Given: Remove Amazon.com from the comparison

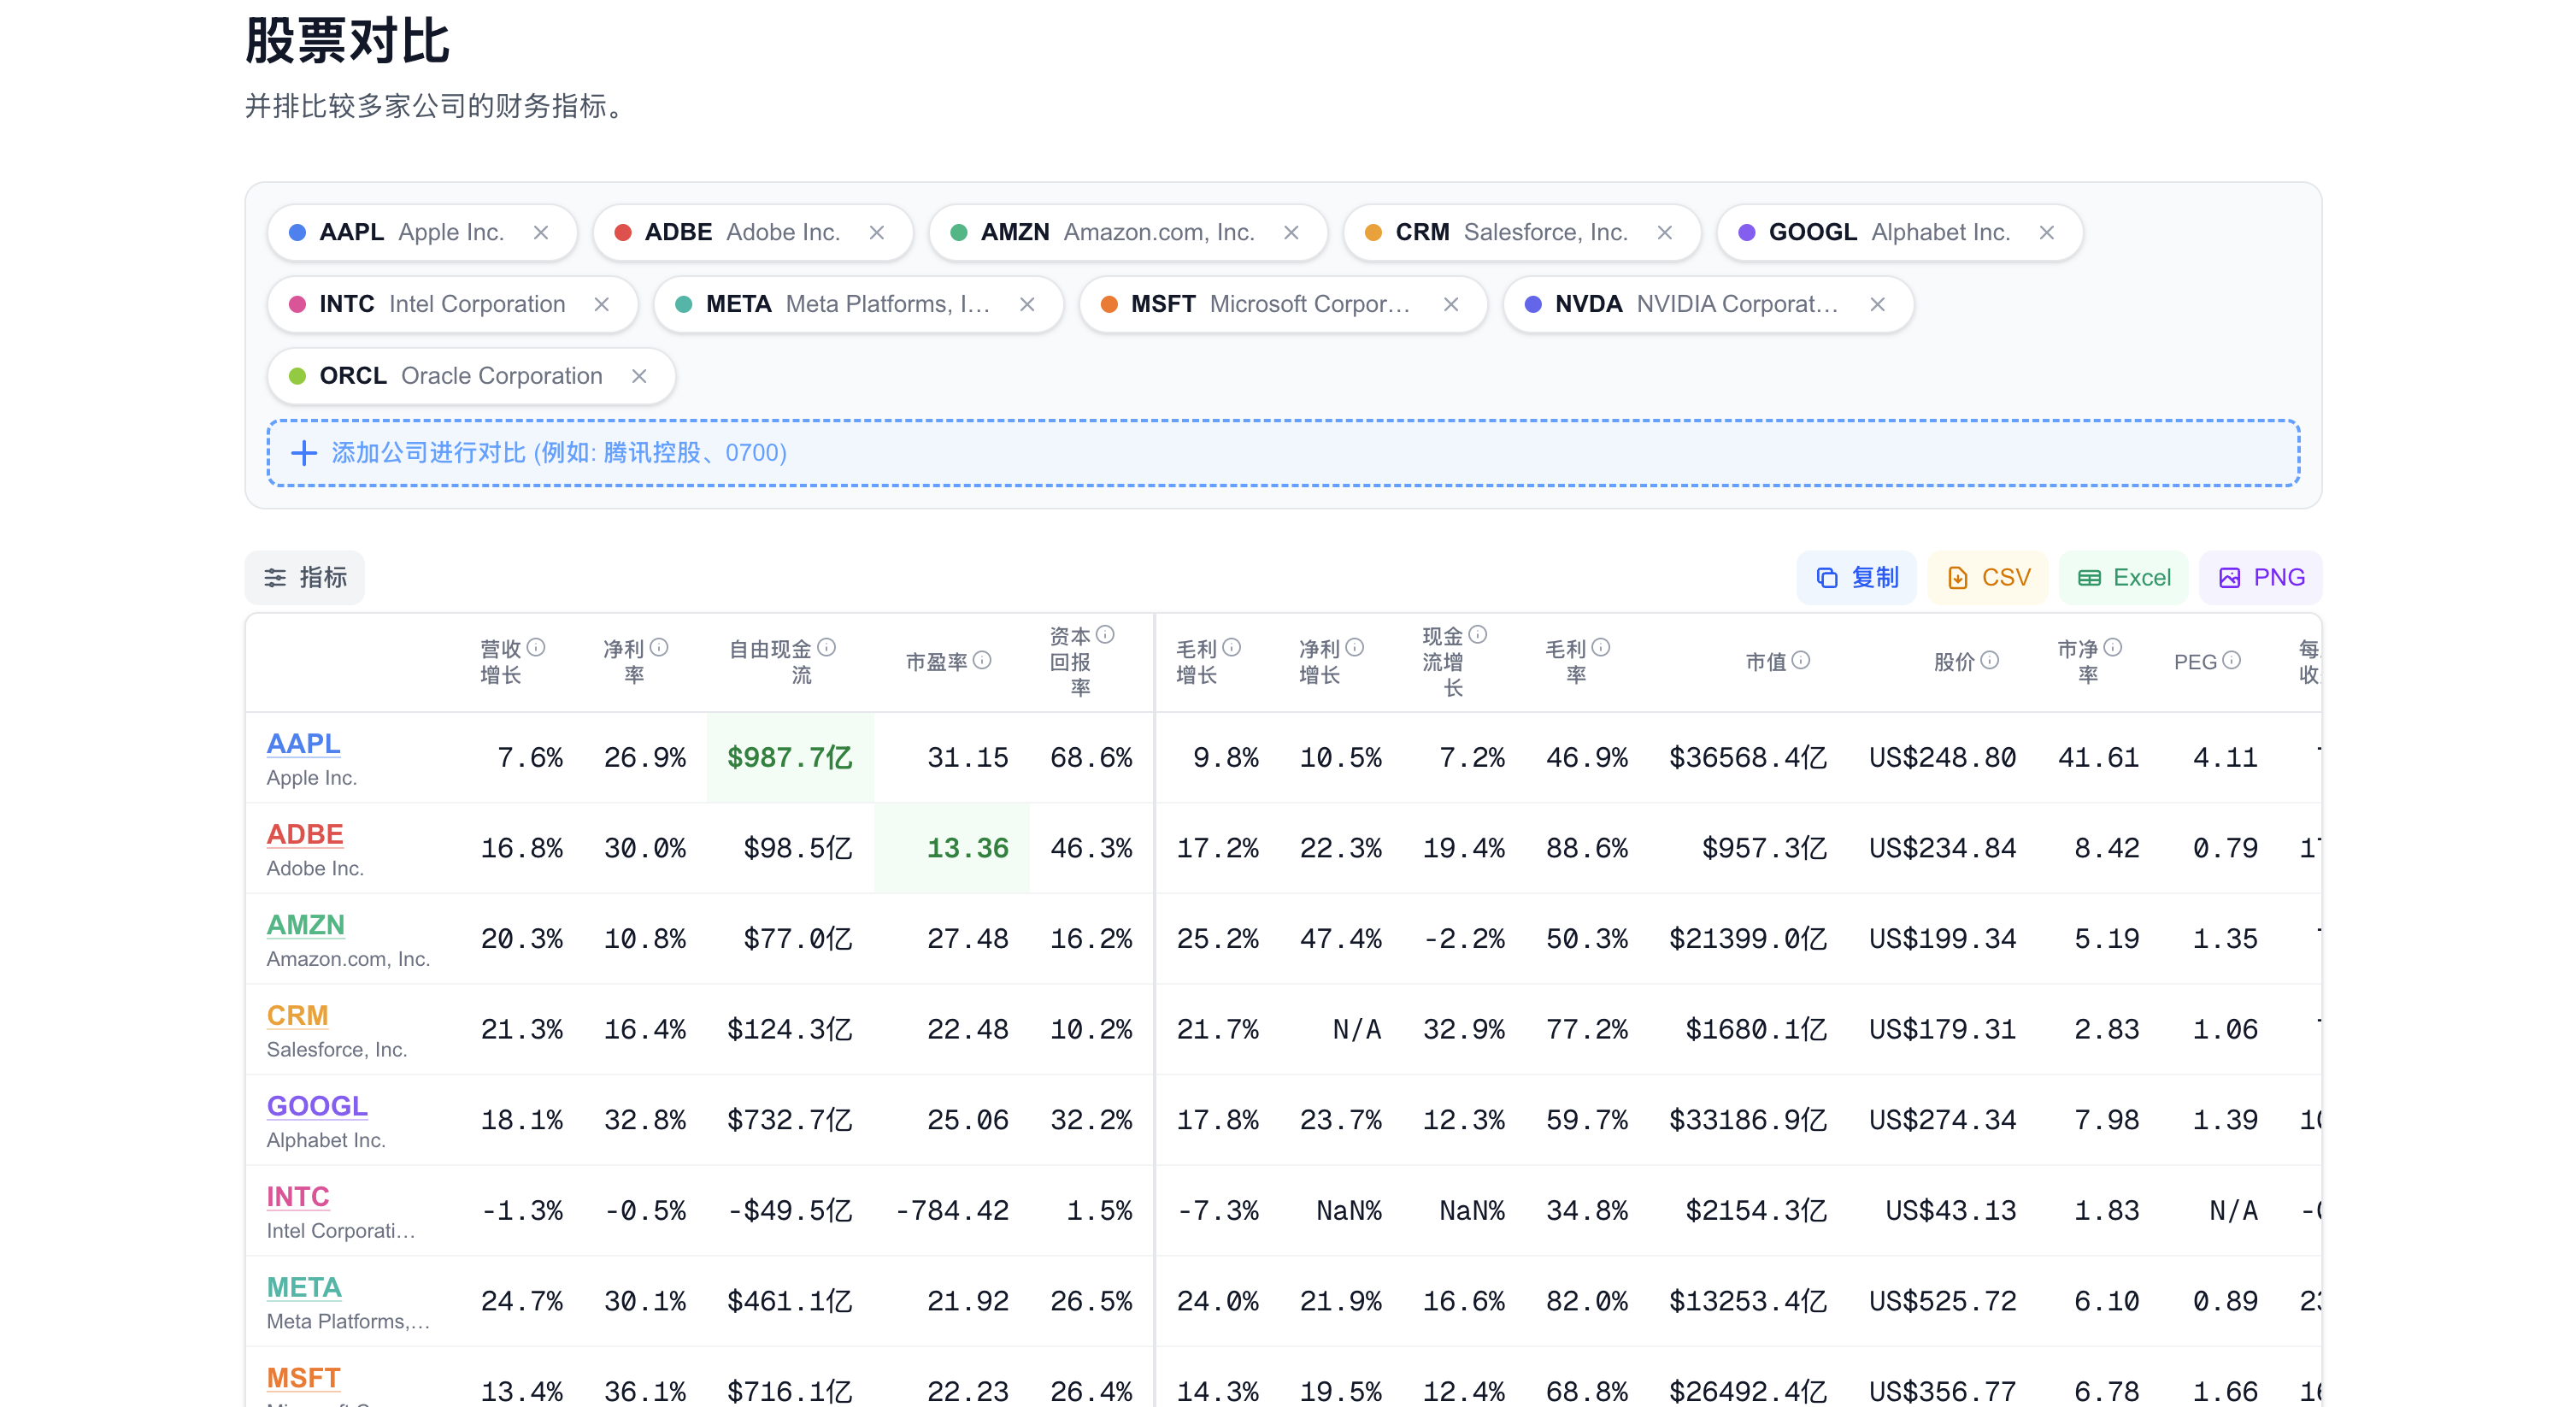Looking at the screenshot, I should coord(1291,232).
